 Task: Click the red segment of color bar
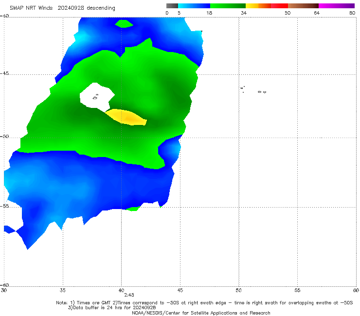(279, 6)
